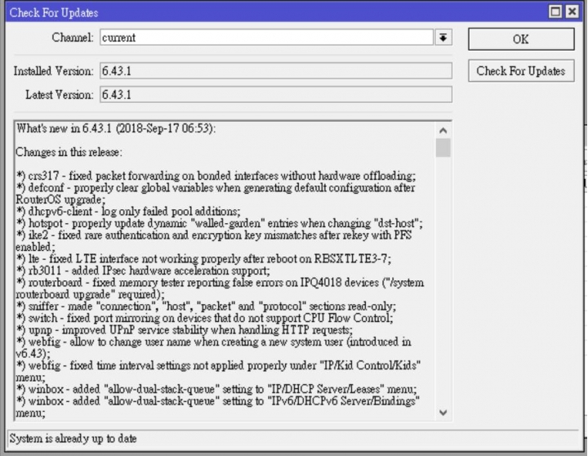
Task: Click the webfig change user name line
Action: click(213, 347)
